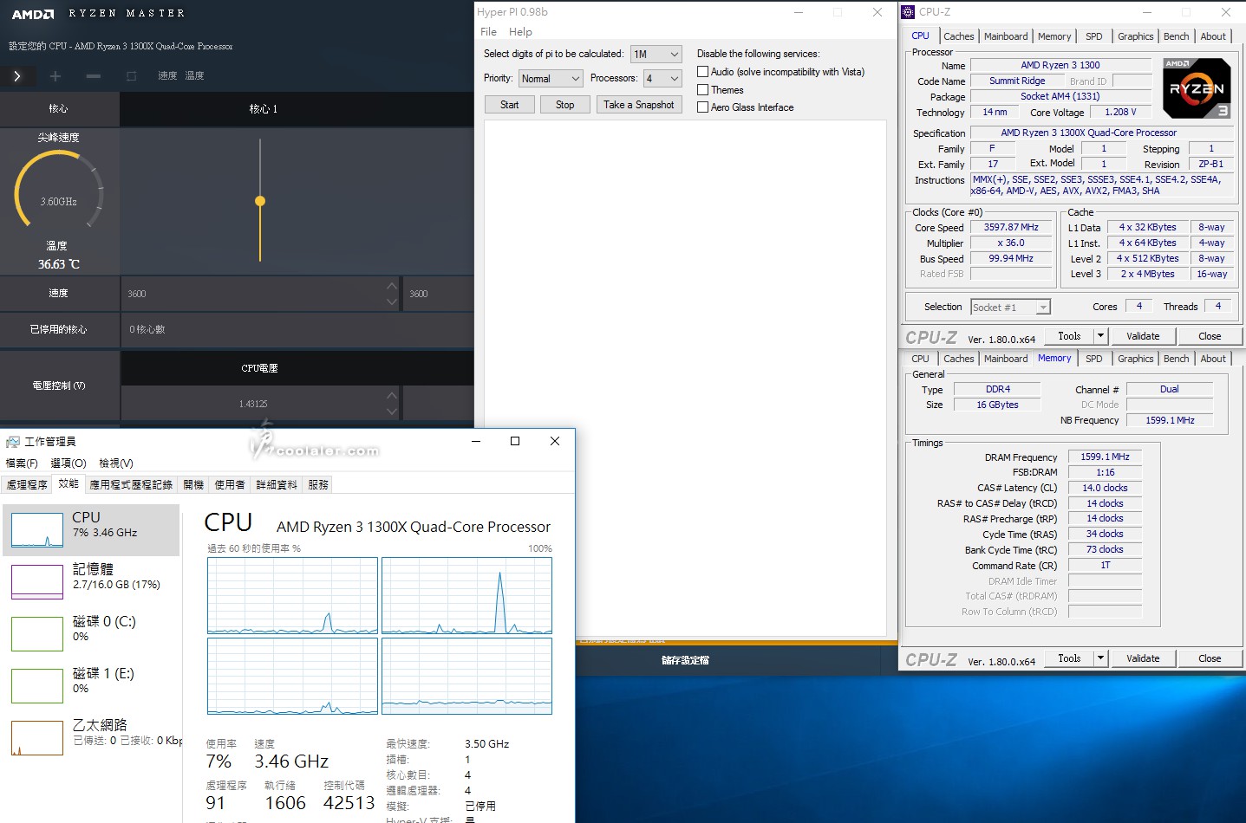Enable the Audio incompatibility with Vista checkbox
The height and width of the screenshot is (823, 1246).
click(x=703, y=72)
